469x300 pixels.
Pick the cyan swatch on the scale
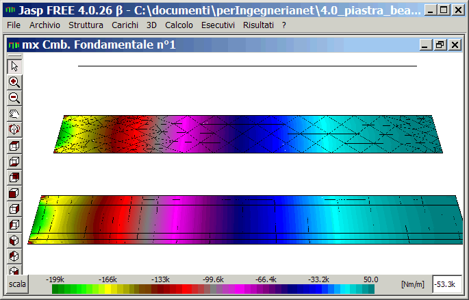[x=346, y=289]
